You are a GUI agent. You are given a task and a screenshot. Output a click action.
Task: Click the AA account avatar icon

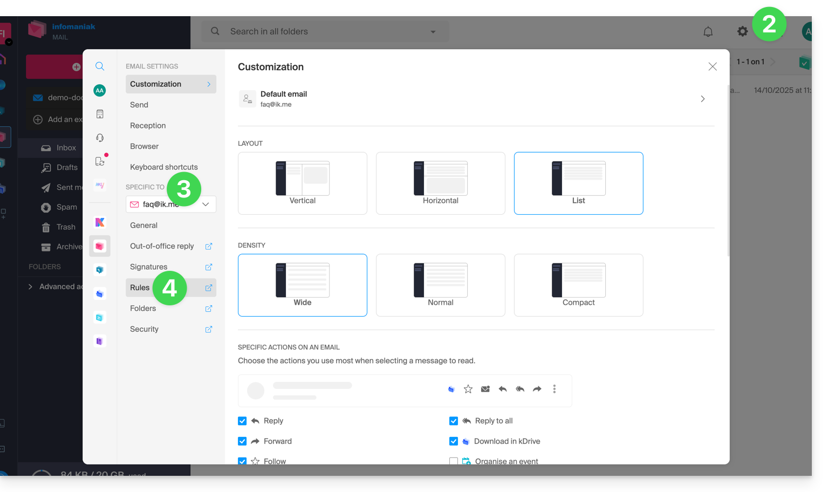[x=100, y=91]
